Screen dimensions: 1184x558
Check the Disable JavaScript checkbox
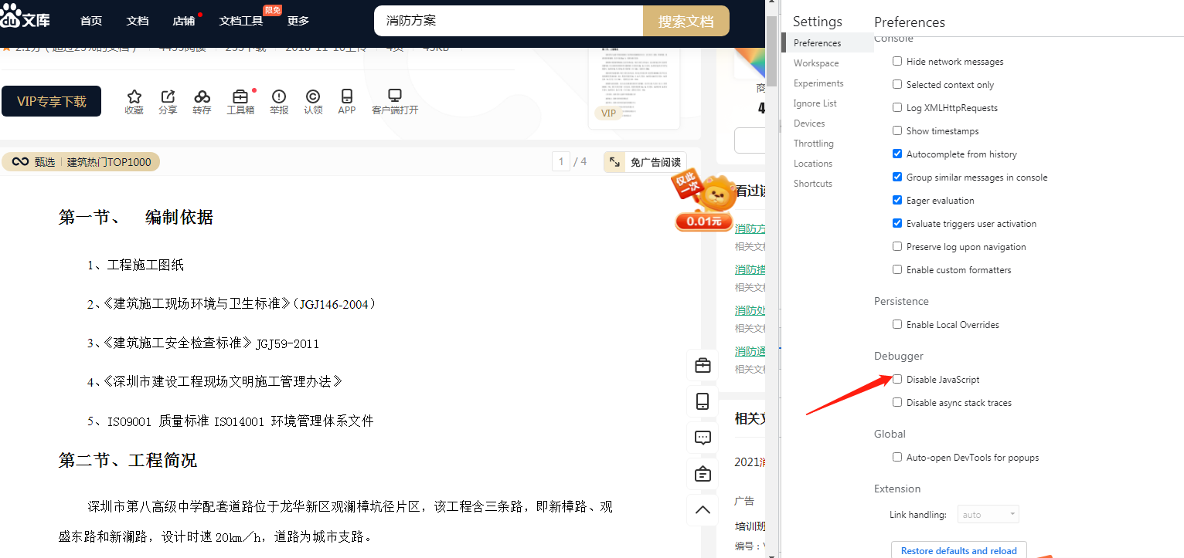(x=897, y=379)
